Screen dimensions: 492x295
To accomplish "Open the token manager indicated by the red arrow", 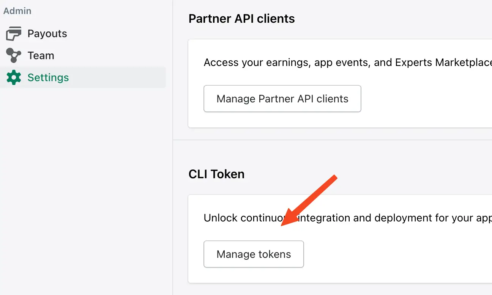I will point(253,254).
